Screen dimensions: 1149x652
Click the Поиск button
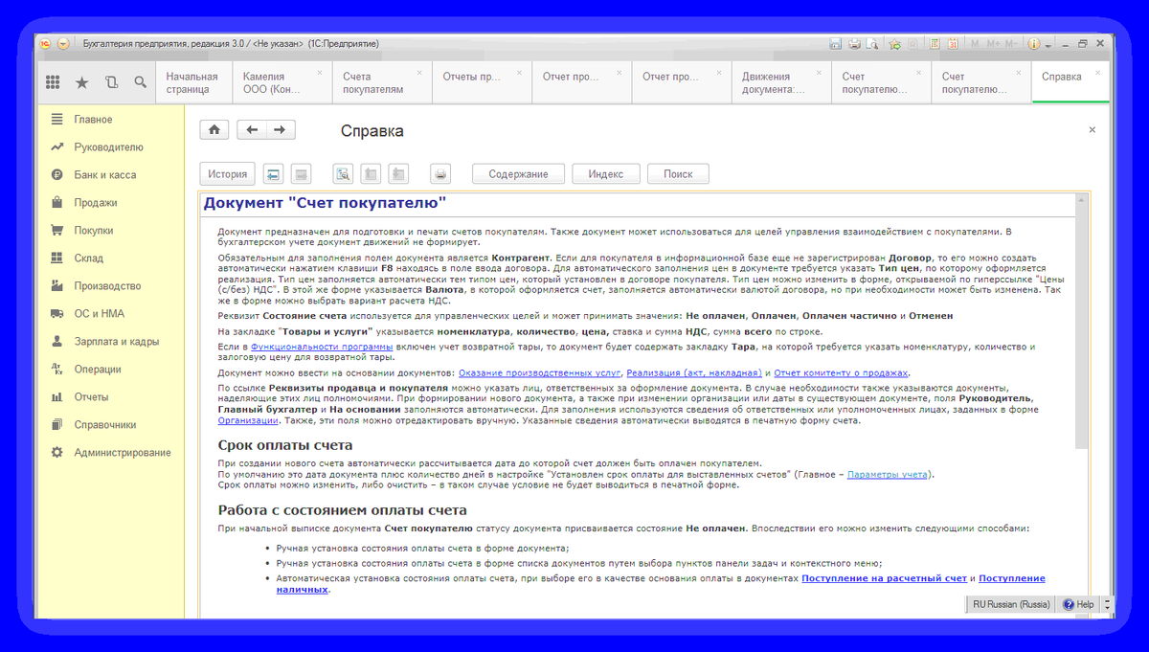pos(678,174)
